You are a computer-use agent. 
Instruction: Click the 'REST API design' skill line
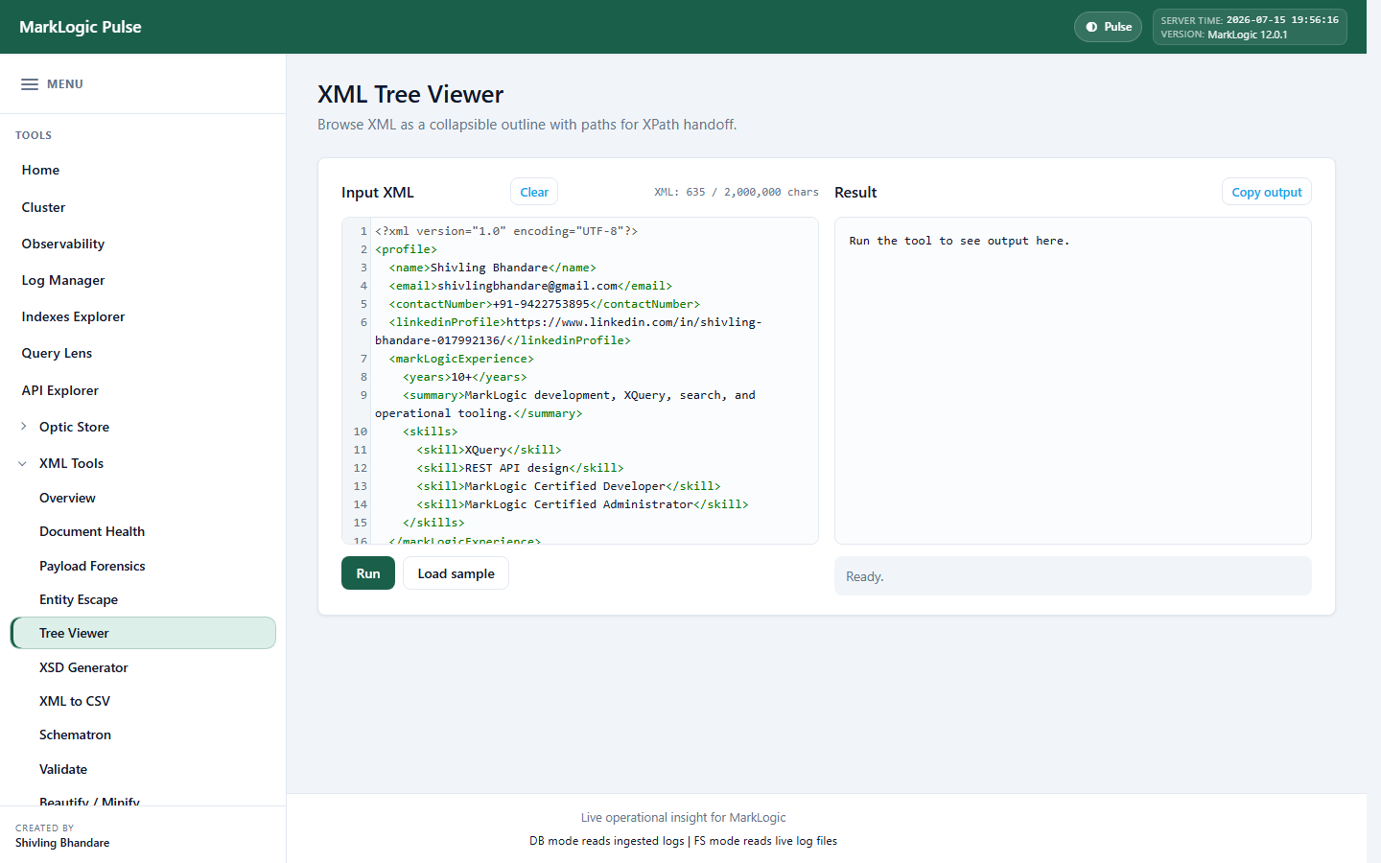pos(520,468)
